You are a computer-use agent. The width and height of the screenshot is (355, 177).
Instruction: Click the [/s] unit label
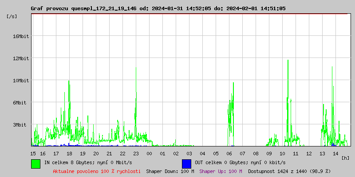pos(12,16)
